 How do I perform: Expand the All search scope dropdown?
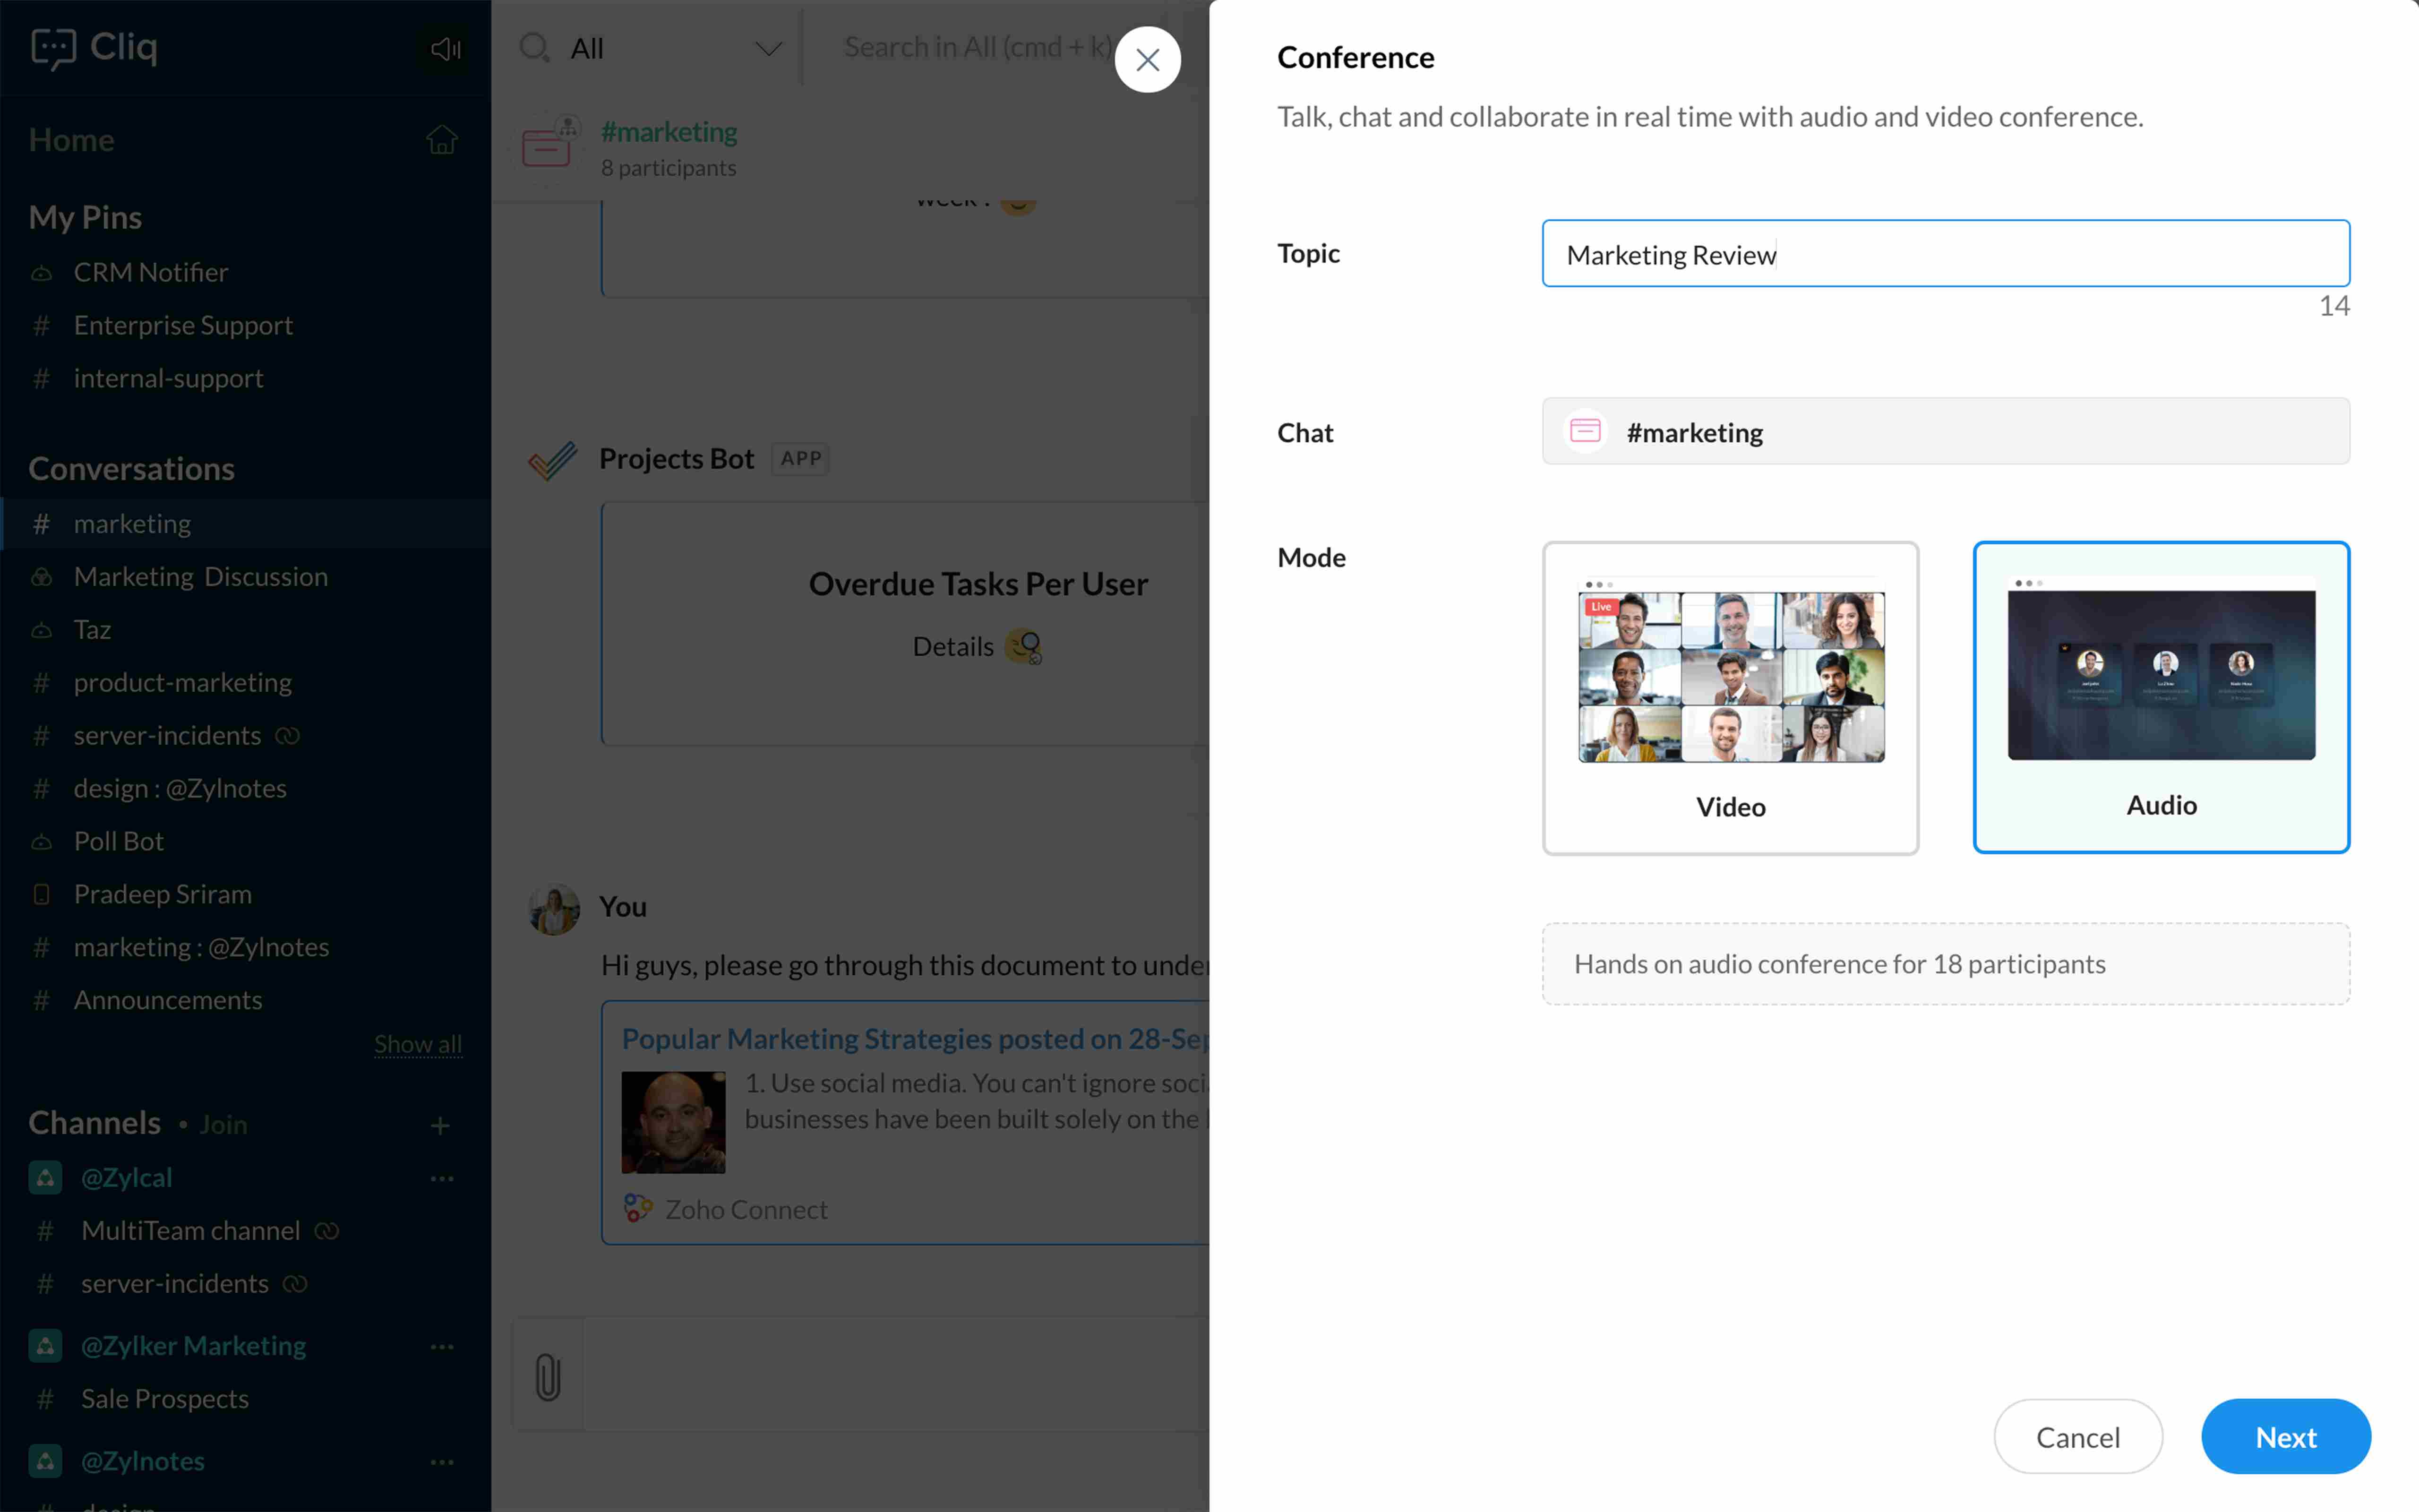pos(768,48)
